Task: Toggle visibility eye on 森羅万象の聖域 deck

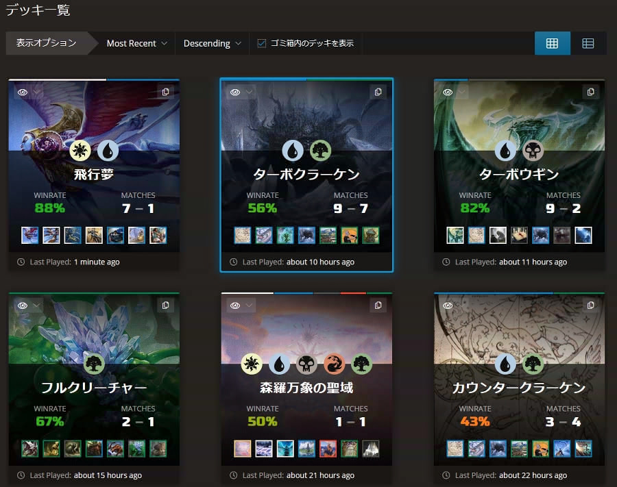Action: coord(235,305)
